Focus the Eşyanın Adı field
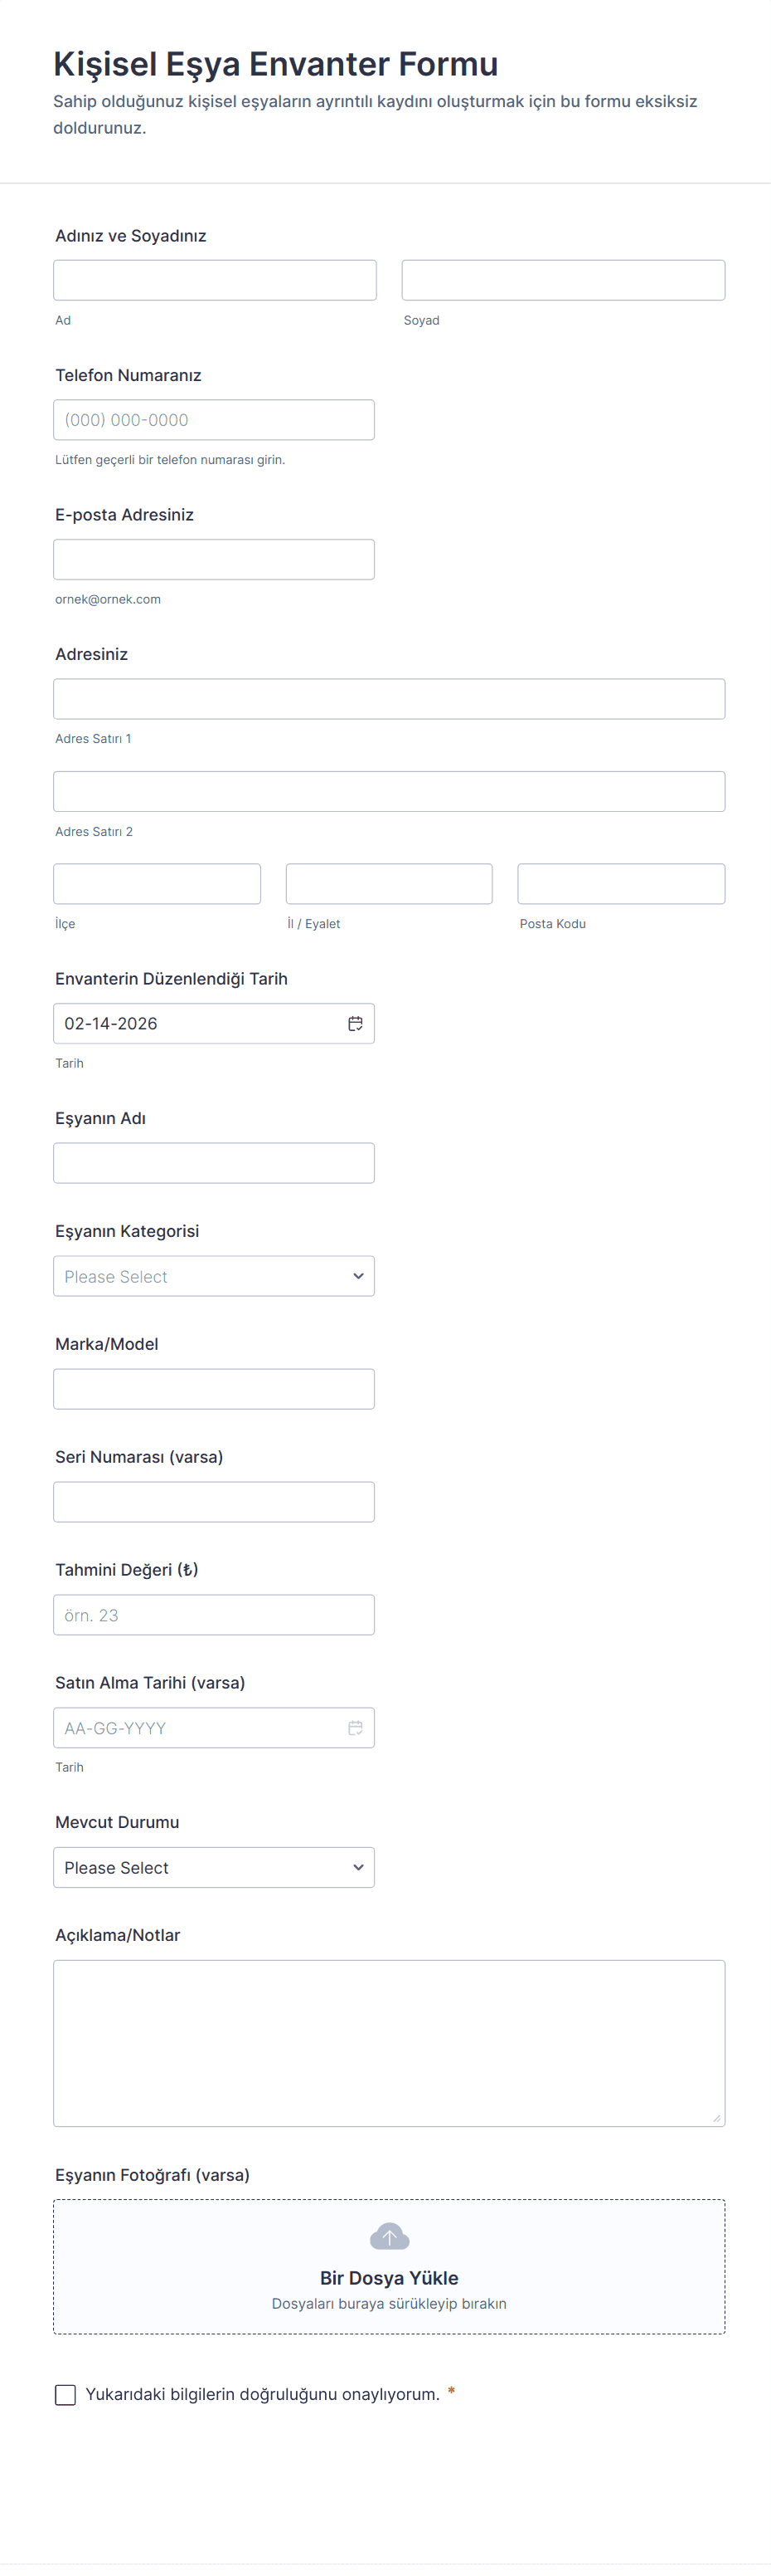 (214, 1163)
